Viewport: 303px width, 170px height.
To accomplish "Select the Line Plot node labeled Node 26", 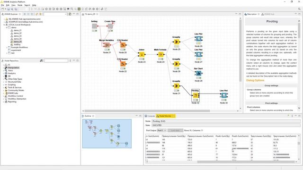I will (198, 39).
